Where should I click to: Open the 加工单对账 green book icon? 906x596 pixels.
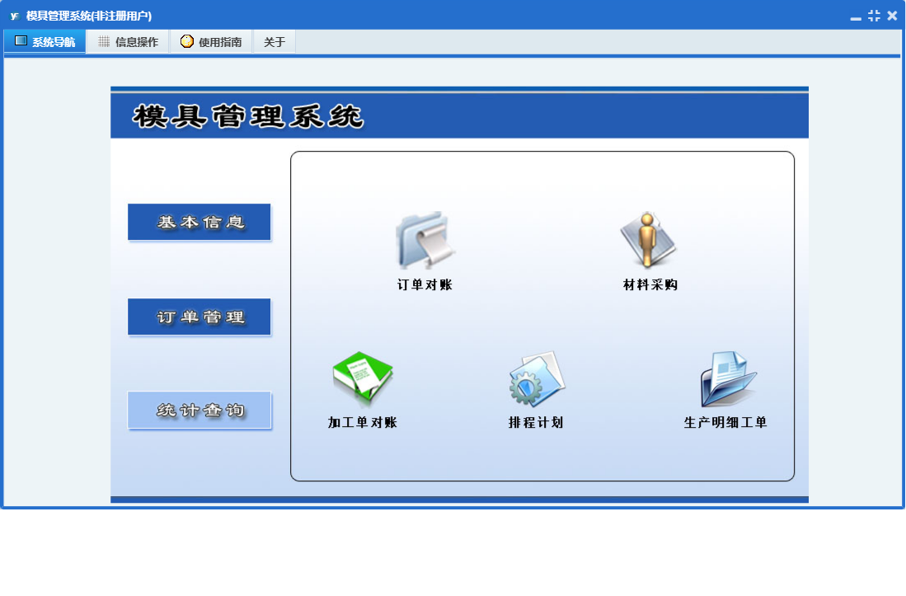363,378
